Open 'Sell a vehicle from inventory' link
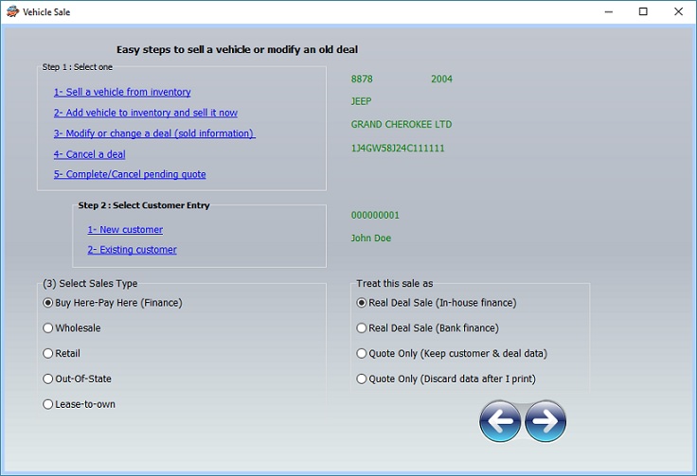 point(122,92)
